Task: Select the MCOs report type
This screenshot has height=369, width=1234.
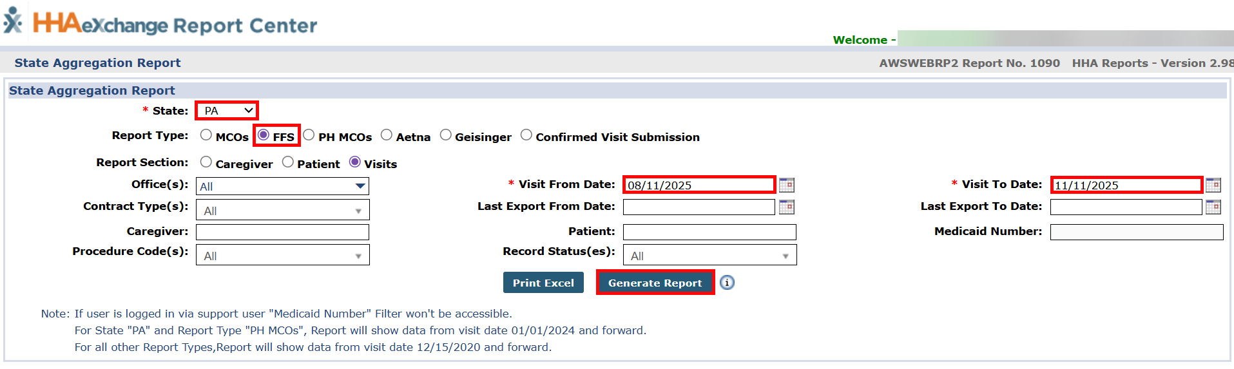Action: tap(206, 135)
